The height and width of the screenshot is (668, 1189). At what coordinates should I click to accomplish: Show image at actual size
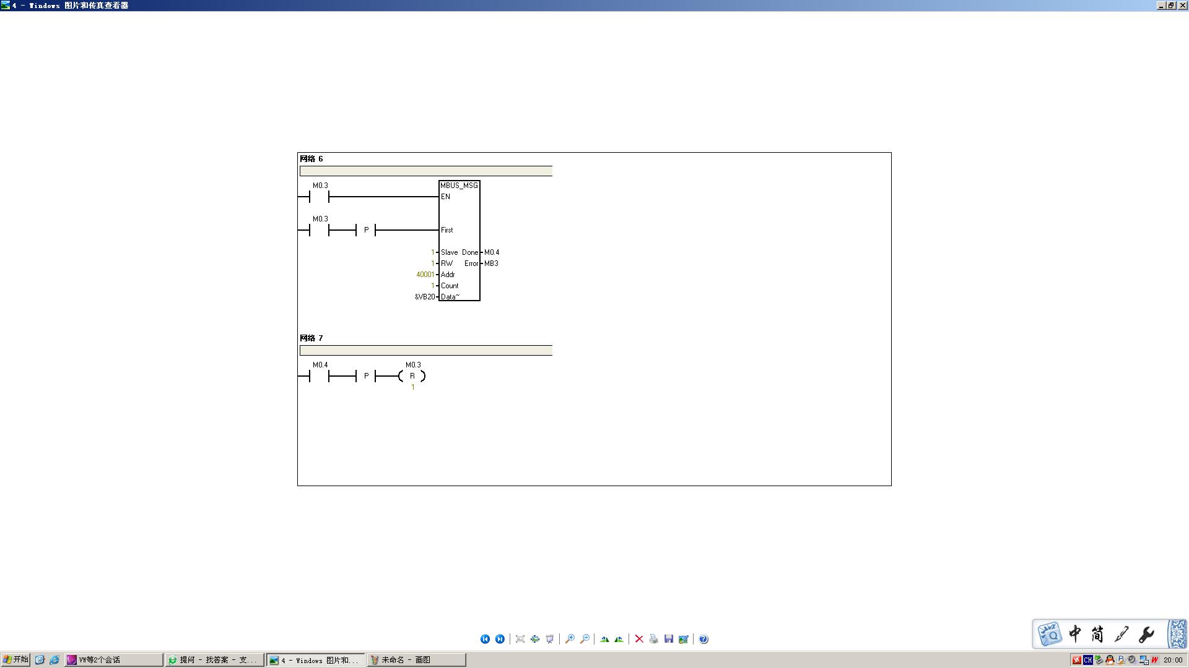(x=535, y=639)
